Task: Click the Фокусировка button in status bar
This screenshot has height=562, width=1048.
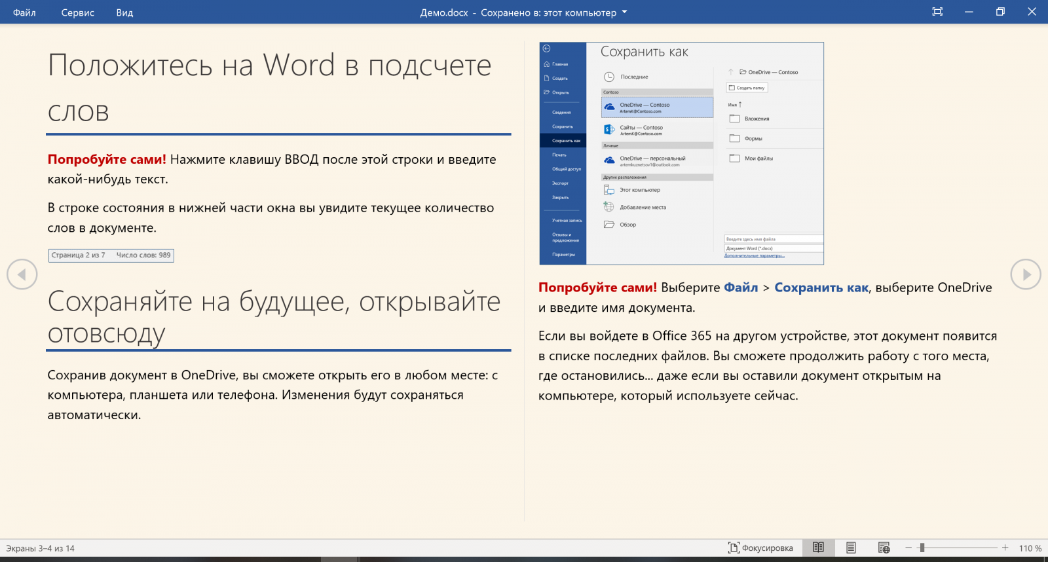Action: [x=760, y=548]
